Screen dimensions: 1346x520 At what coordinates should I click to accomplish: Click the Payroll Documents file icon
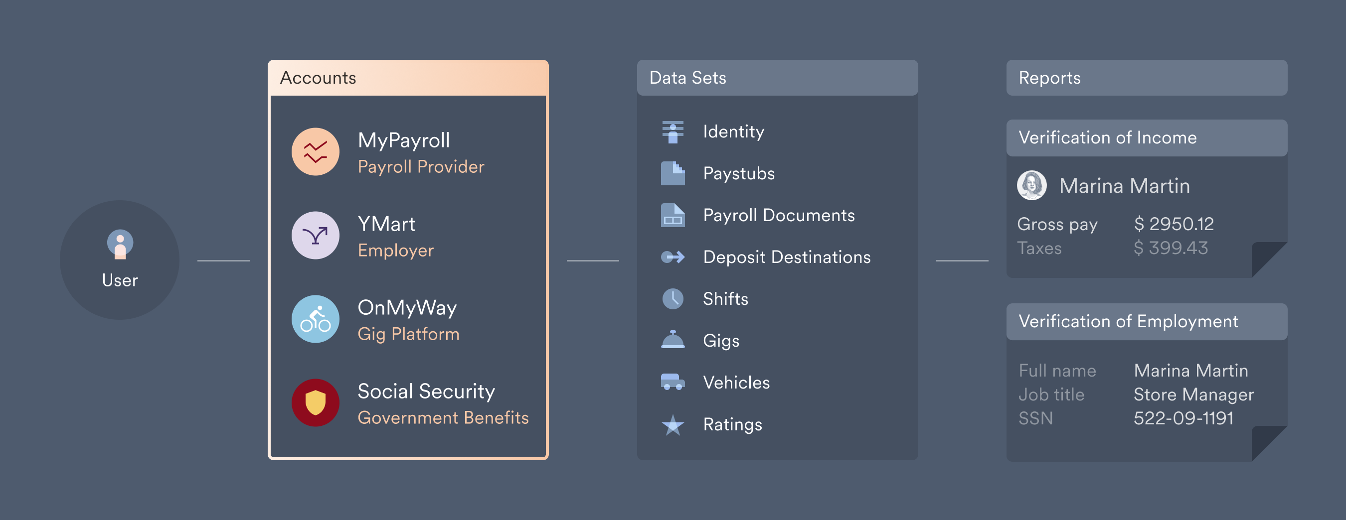coord(673,215)
